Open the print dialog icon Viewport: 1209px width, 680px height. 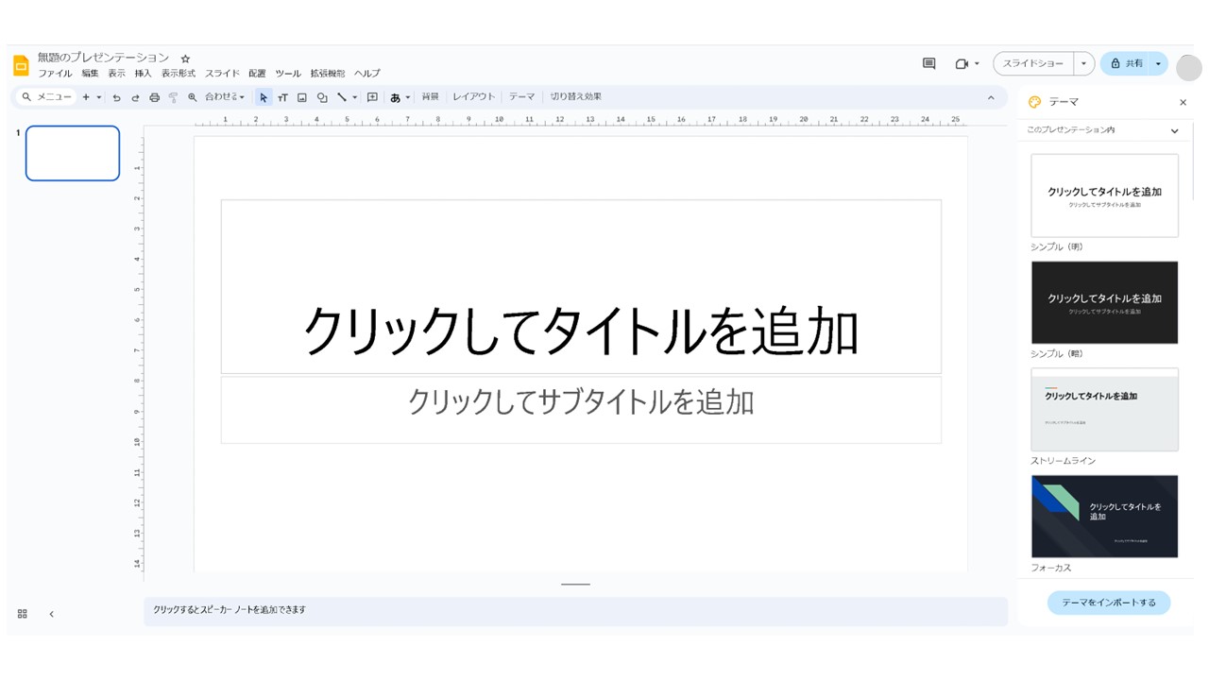click(154, 96)
